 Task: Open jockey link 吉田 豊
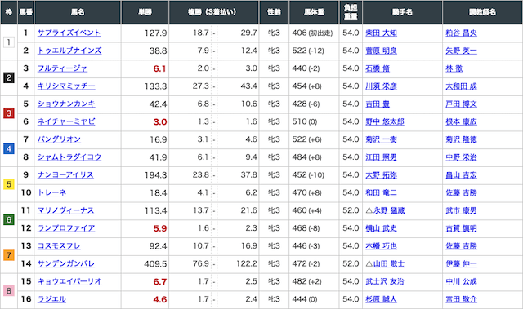(x=378, y=104)
